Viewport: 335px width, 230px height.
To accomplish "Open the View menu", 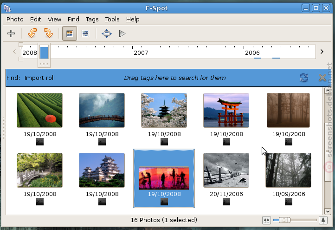I will [54, 20].
